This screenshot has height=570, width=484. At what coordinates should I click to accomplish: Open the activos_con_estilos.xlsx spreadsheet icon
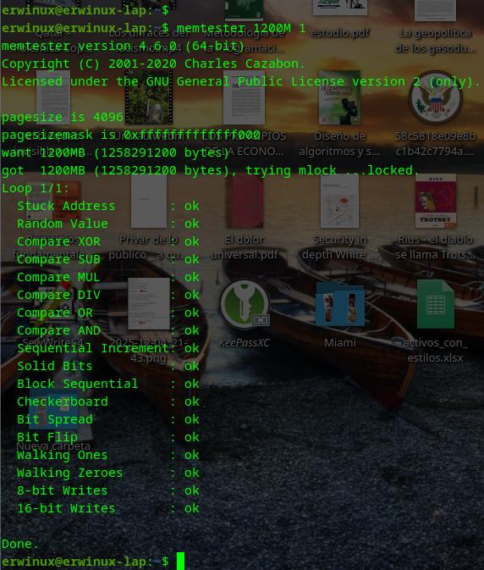436,304
